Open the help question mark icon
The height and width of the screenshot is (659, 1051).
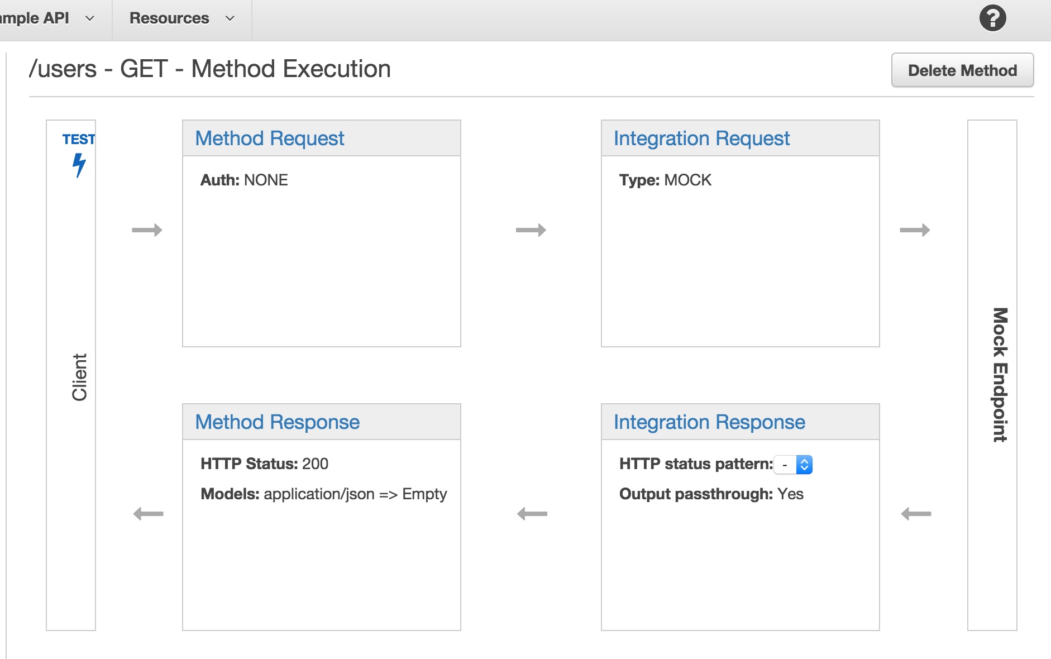tap(992, 18)
